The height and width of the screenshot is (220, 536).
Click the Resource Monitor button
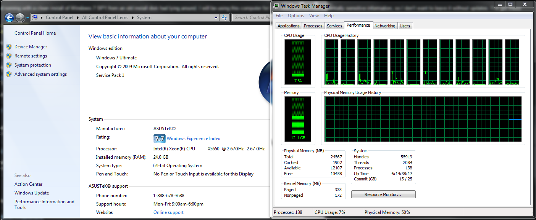pos(383,194)
